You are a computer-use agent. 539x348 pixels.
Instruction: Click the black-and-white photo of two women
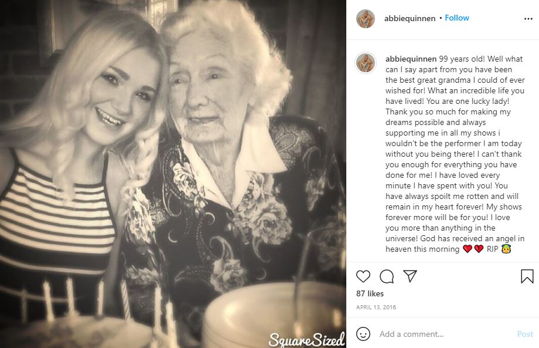pyautogui.click(x=173, y=174)
